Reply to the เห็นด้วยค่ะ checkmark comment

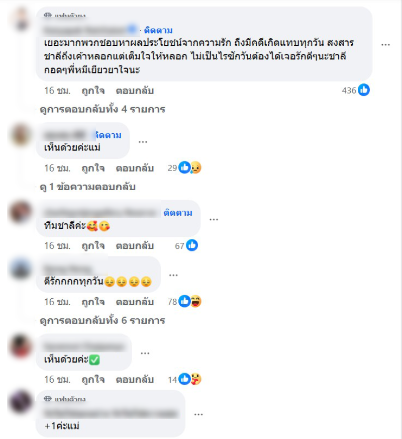tap(135, 379)
